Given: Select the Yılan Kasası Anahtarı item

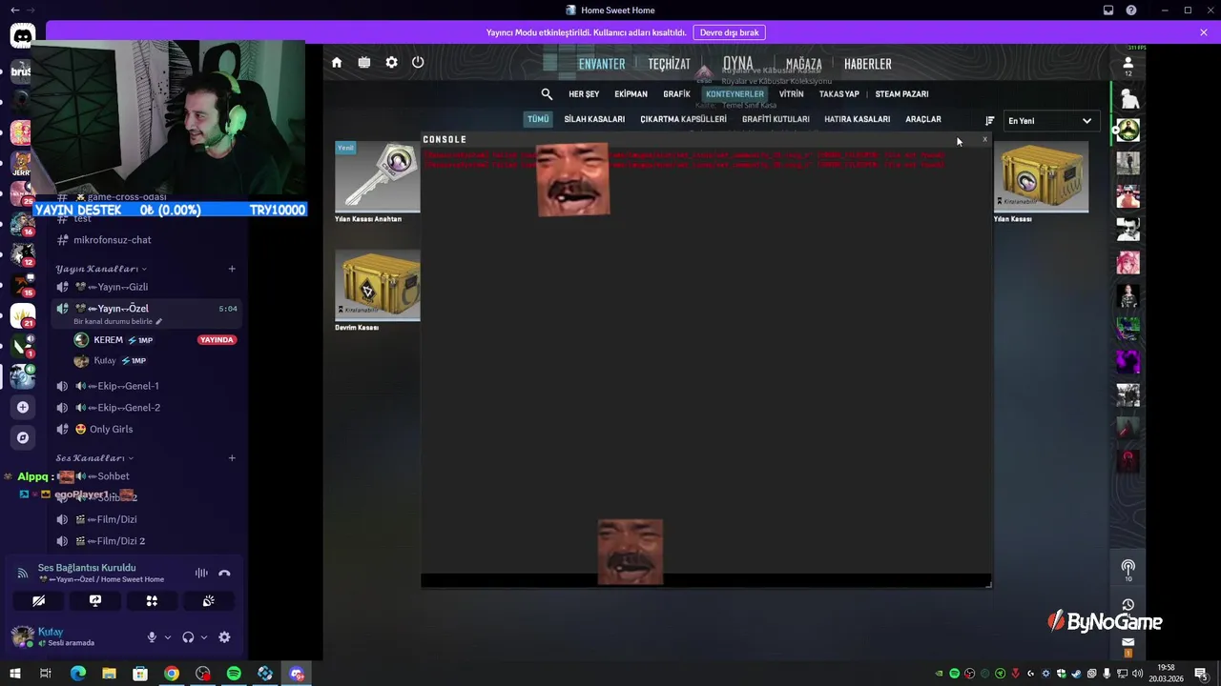Looking at the screenshot, I should coord(377,183).
